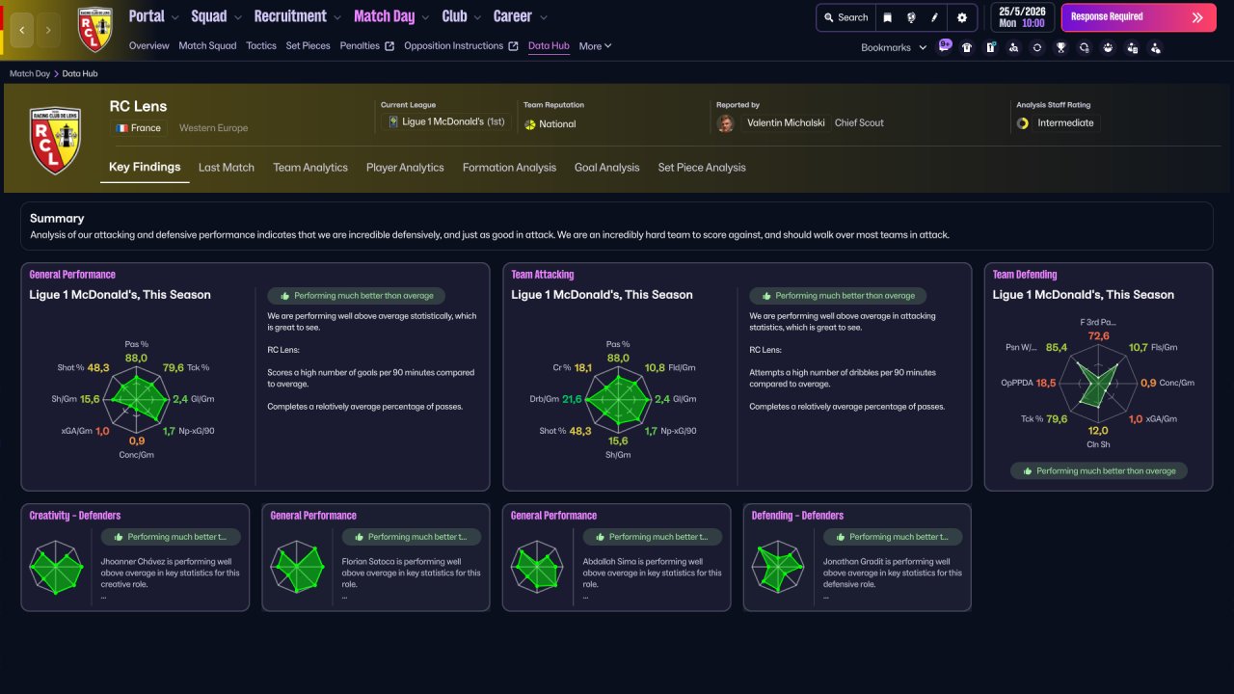Open Valentin Michalski's staff profile link

tap(787, 123)
